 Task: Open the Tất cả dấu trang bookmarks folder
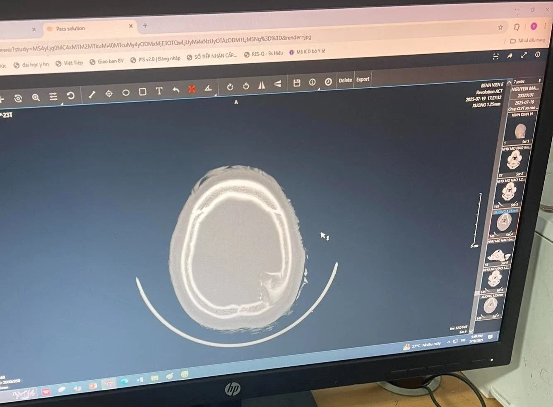[528, 41]
